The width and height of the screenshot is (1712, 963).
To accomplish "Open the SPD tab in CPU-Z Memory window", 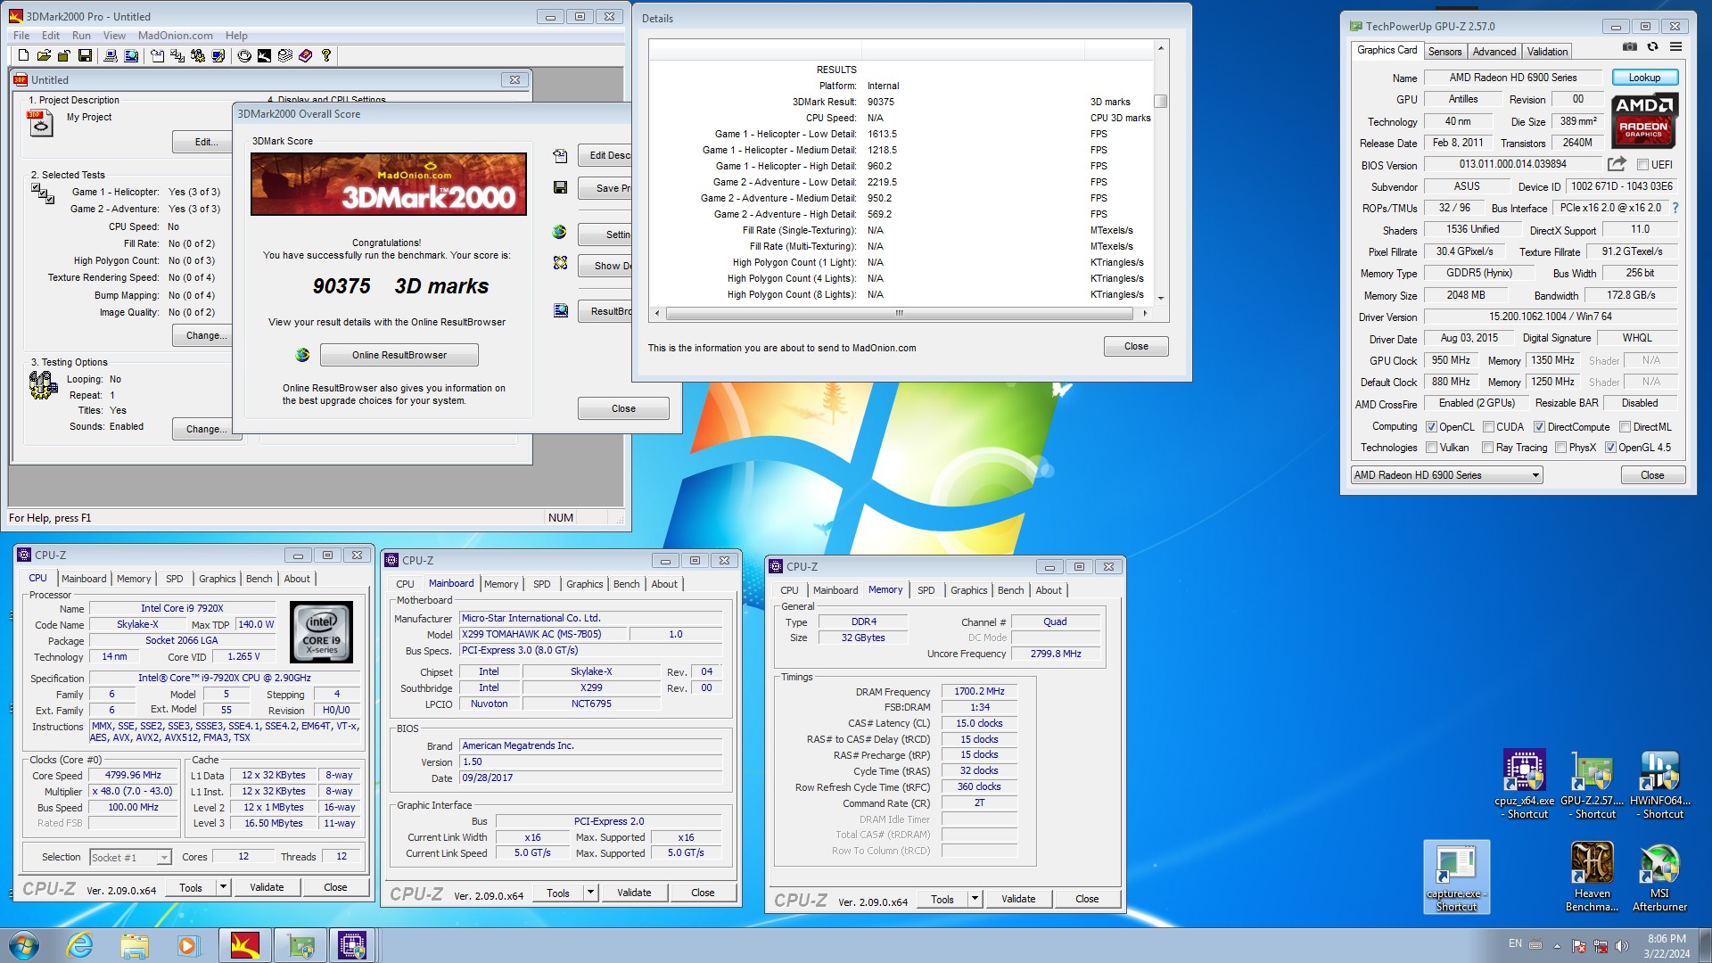I will [926, 590].
